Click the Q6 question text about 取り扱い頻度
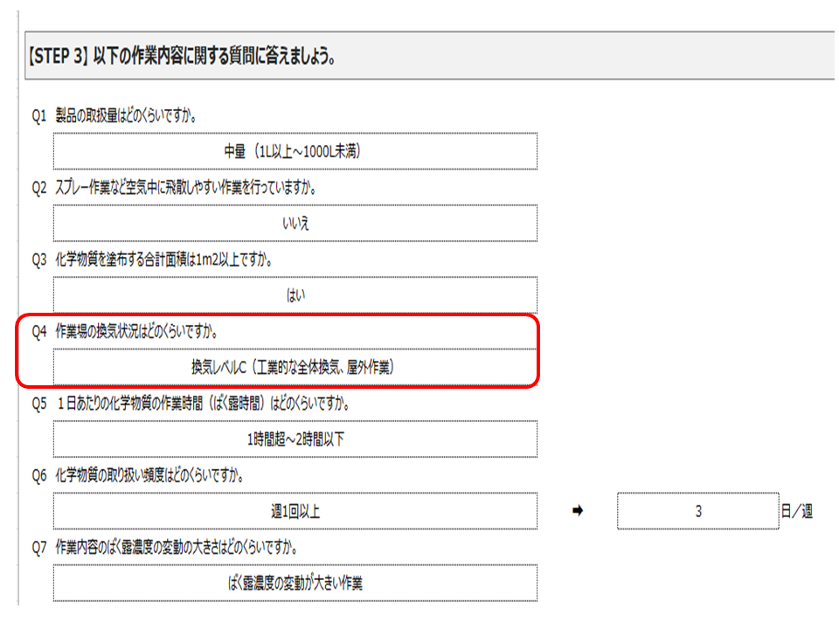Image resolution: width=839 pixels, height=629 pixels. (149, 476)
